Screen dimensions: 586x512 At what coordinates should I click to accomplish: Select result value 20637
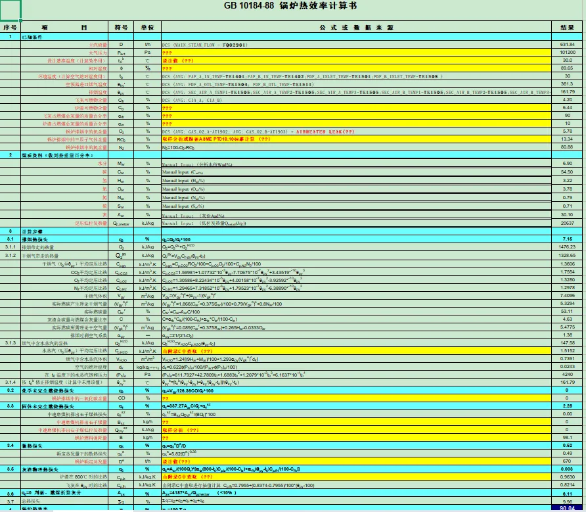point(567,223)
